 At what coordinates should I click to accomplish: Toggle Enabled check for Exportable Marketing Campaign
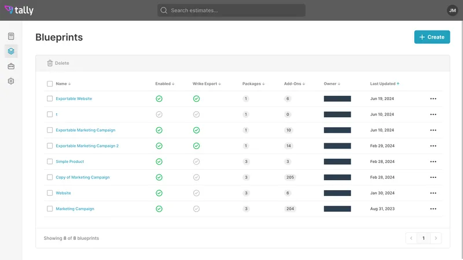159,130
